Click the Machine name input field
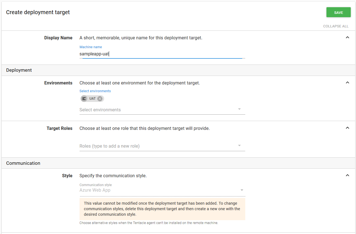 coord(162,54)
